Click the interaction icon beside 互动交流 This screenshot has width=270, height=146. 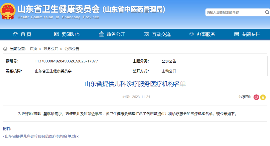[x=146, y=34]
